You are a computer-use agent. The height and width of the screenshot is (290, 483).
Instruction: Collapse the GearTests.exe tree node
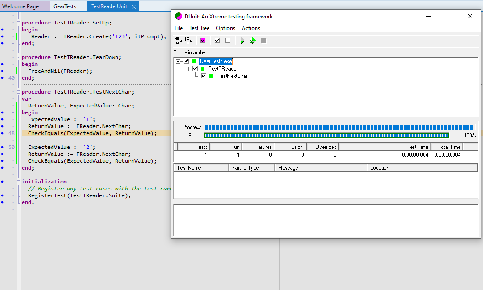pyautogui.click(x=178, y=61)
